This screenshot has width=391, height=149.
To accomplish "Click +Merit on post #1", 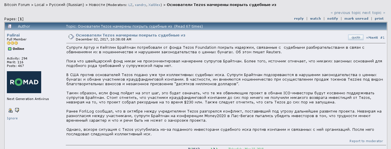I will tap(372, 38).
